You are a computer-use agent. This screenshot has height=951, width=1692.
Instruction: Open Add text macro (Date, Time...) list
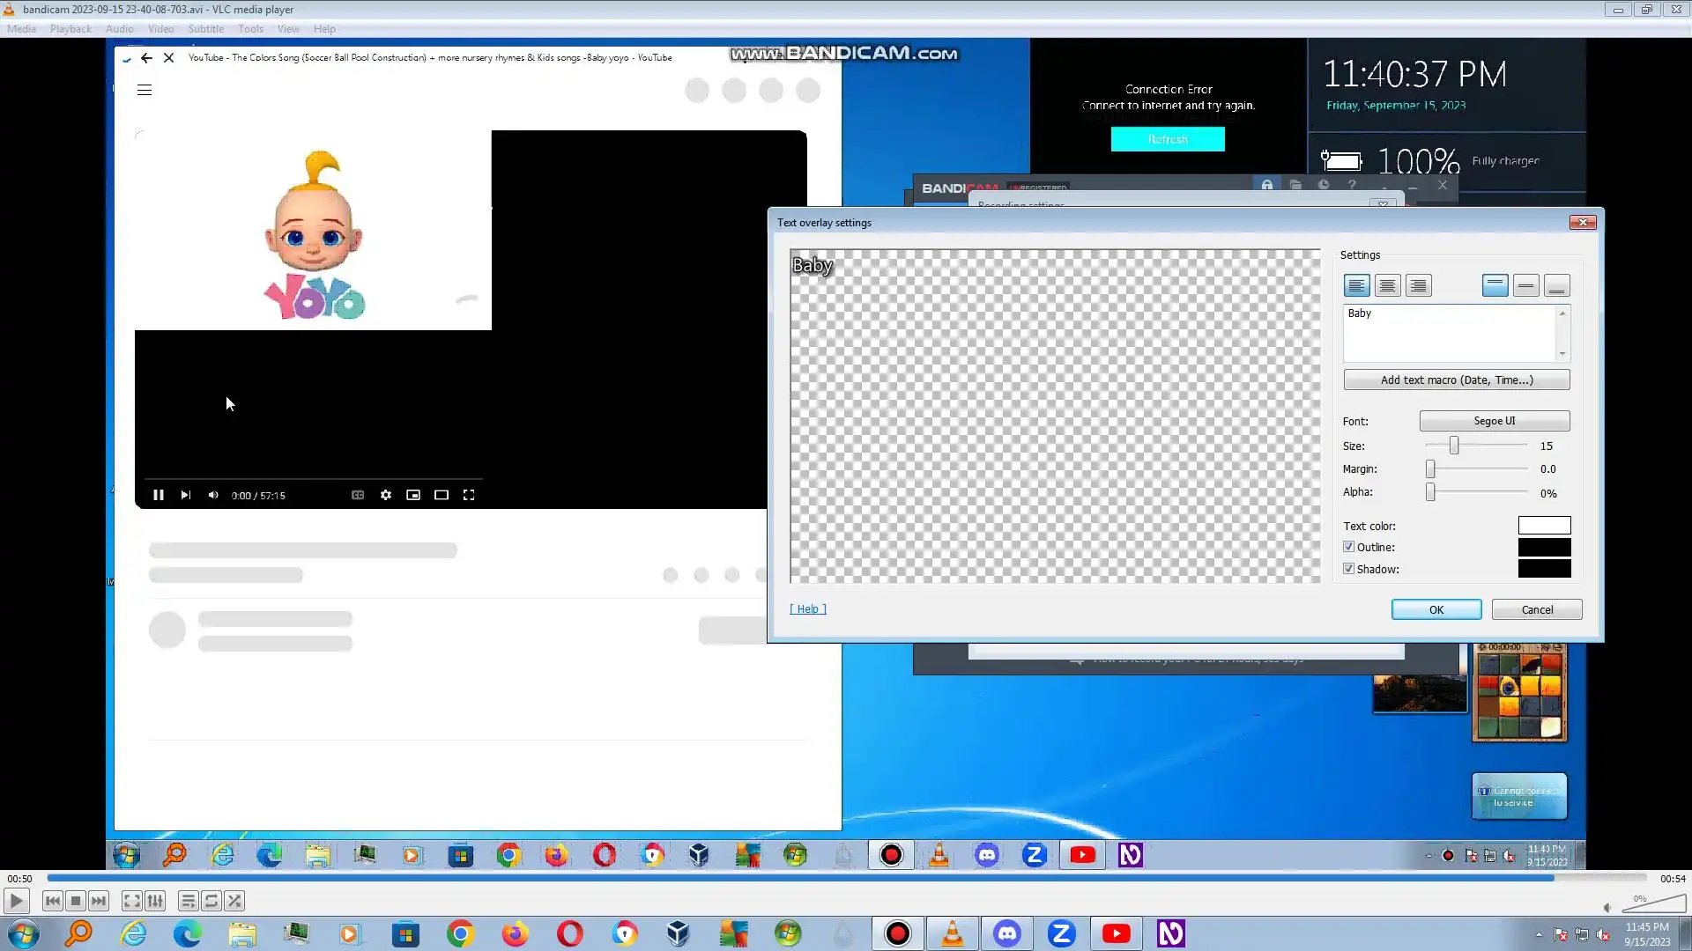pyautogui.click(x=1456, y=380)
